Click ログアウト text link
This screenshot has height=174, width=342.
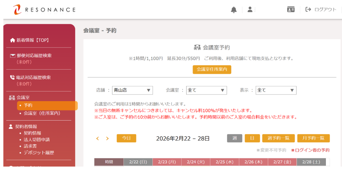[325, 10]
